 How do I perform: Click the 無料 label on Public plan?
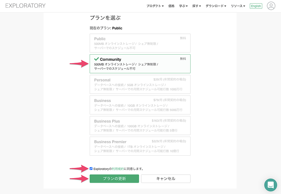click(183, 38)
